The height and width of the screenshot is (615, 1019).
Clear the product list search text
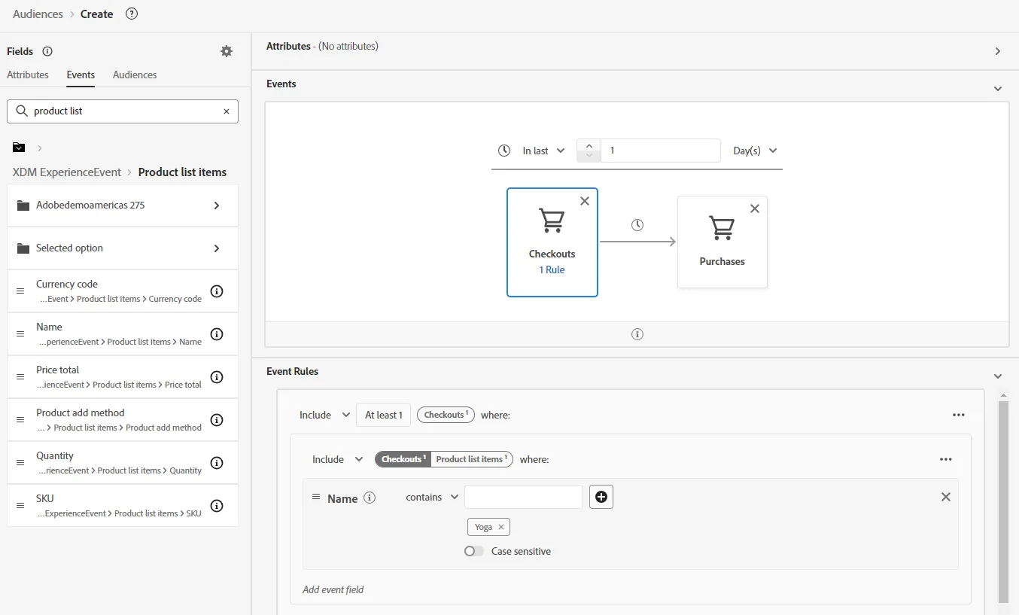coord(227,111)
